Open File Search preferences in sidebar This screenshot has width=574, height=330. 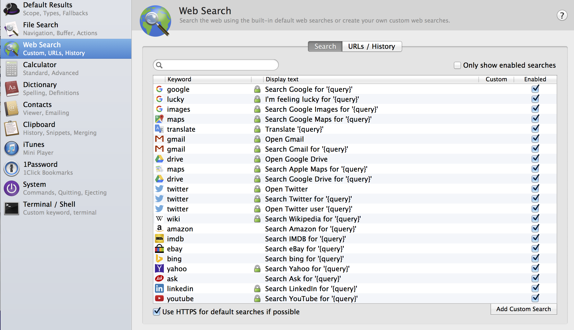pyautogui.click(x=66, y=29)
